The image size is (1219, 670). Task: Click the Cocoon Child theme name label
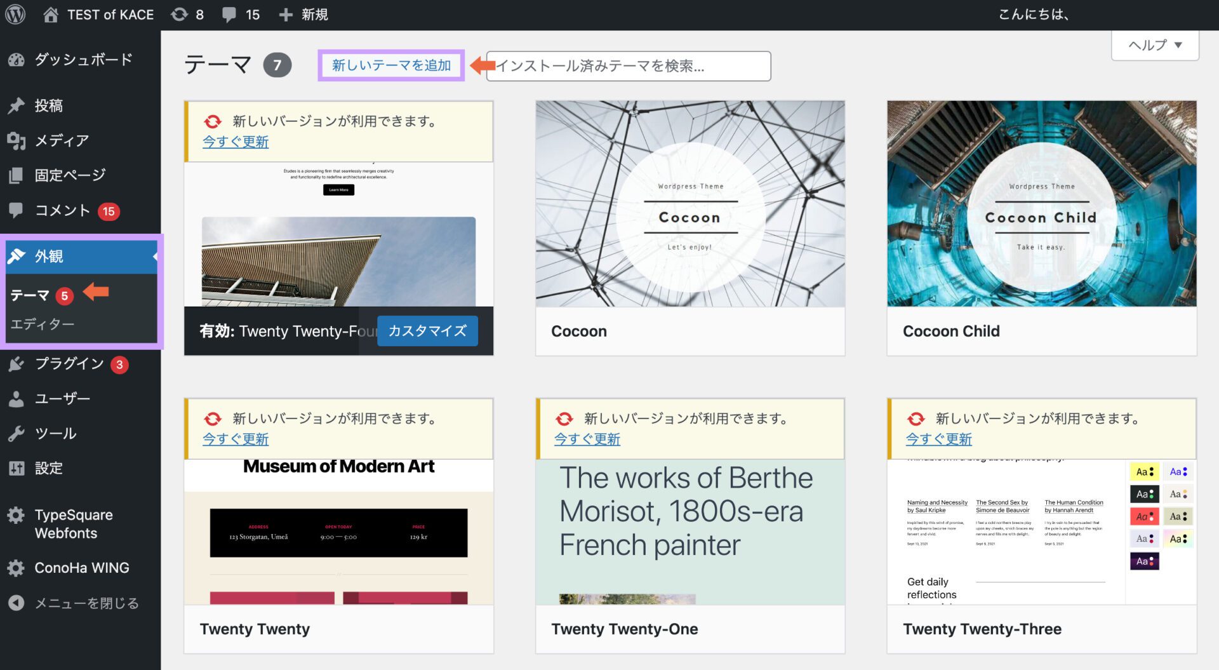coord(951,332)
